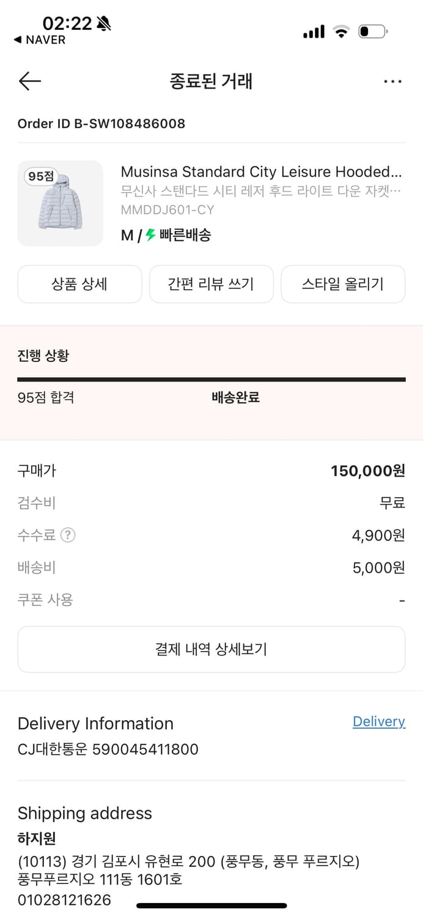Screen dimensions: 423x917
Task: Tap the 배송완료 status label
Action: pyautogui.click(x=235, y=397)
